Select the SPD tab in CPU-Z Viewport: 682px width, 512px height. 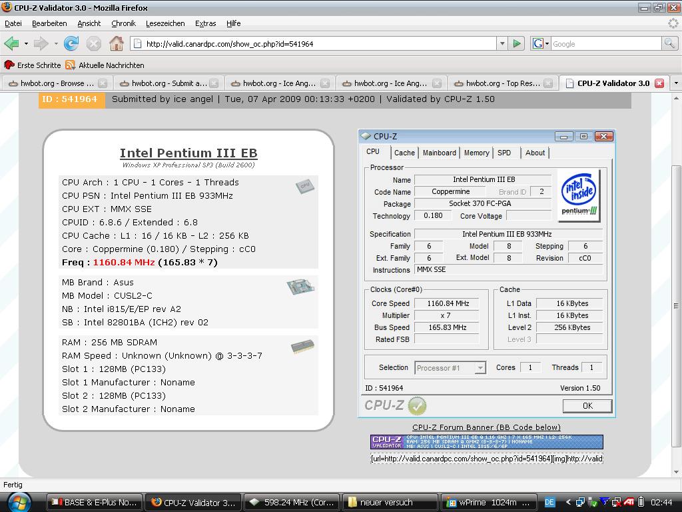tap(504, 153)
